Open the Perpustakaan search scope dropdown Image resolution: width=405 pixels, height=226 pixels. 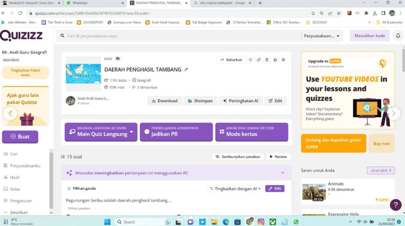click(x=322, y=36)
